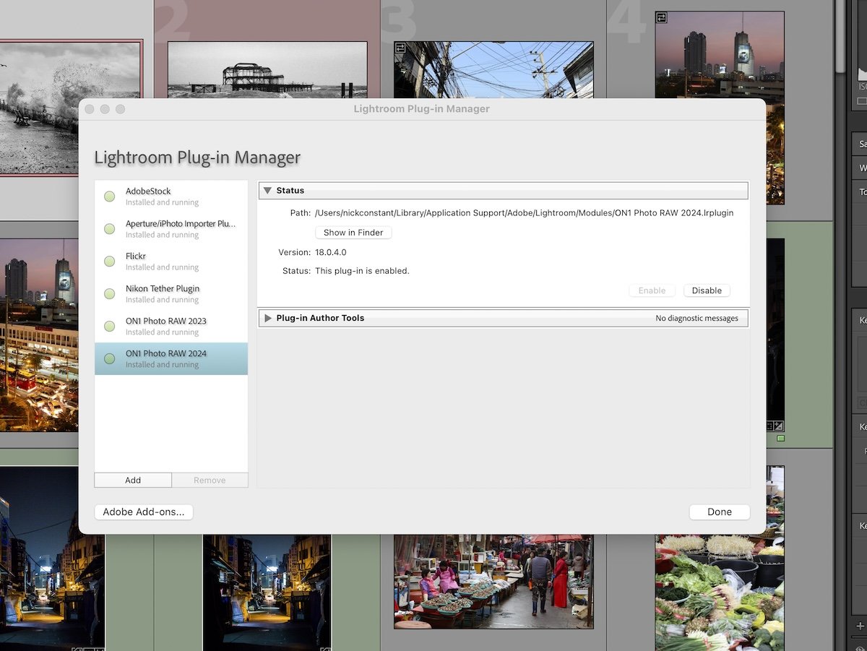Click the Done button
The width and height of the screenshot is (867, 651).
coord(719,512)
